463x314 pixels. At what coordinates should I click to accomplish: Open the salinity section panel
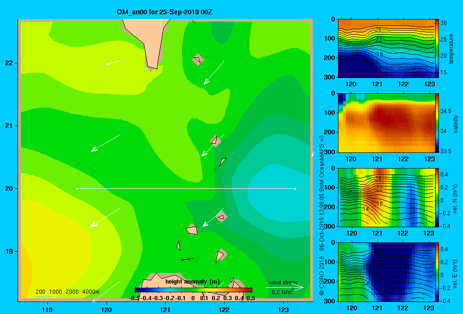click(387, 123)
